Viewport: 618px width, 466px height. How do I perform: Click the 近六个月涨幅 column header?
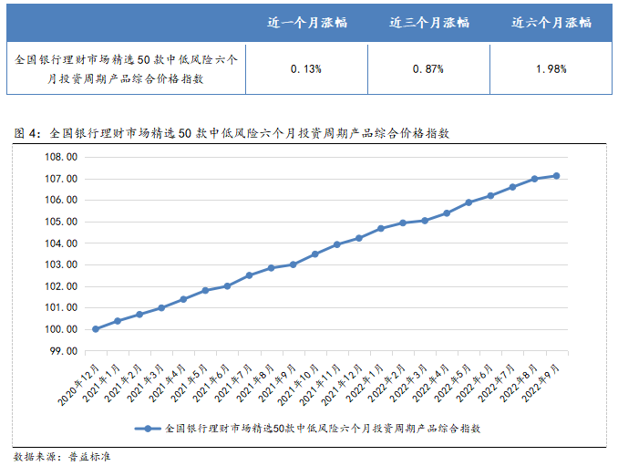point(551,23)
